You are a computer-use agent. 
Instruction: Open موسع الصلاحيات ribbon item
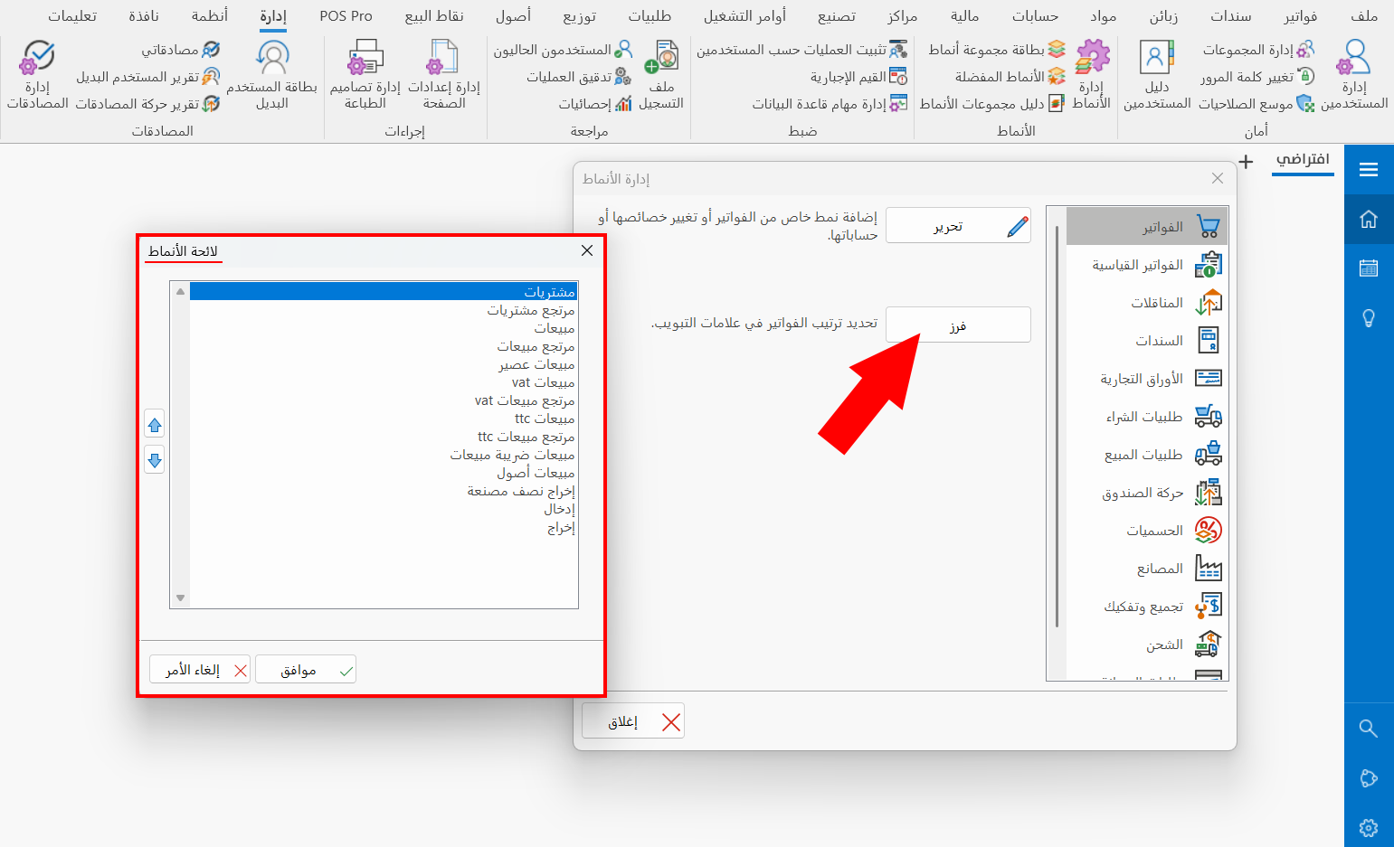[x=1256, y=104]
